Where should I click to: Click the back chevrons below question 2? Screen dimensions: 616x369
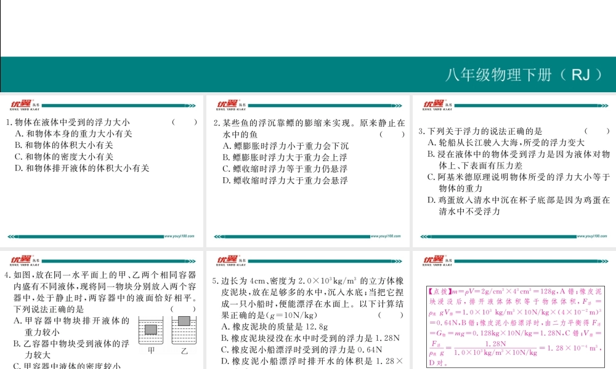click(x=219, y=235)
